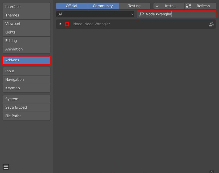This screenshot has width=219, height=173.
Task: Open the Viewport preferences section
Action: pyautogui.click(x=26, y=24)
